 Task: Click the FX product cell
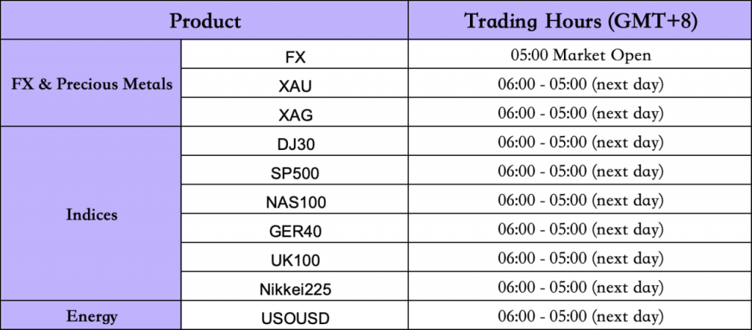click(295, 55)
